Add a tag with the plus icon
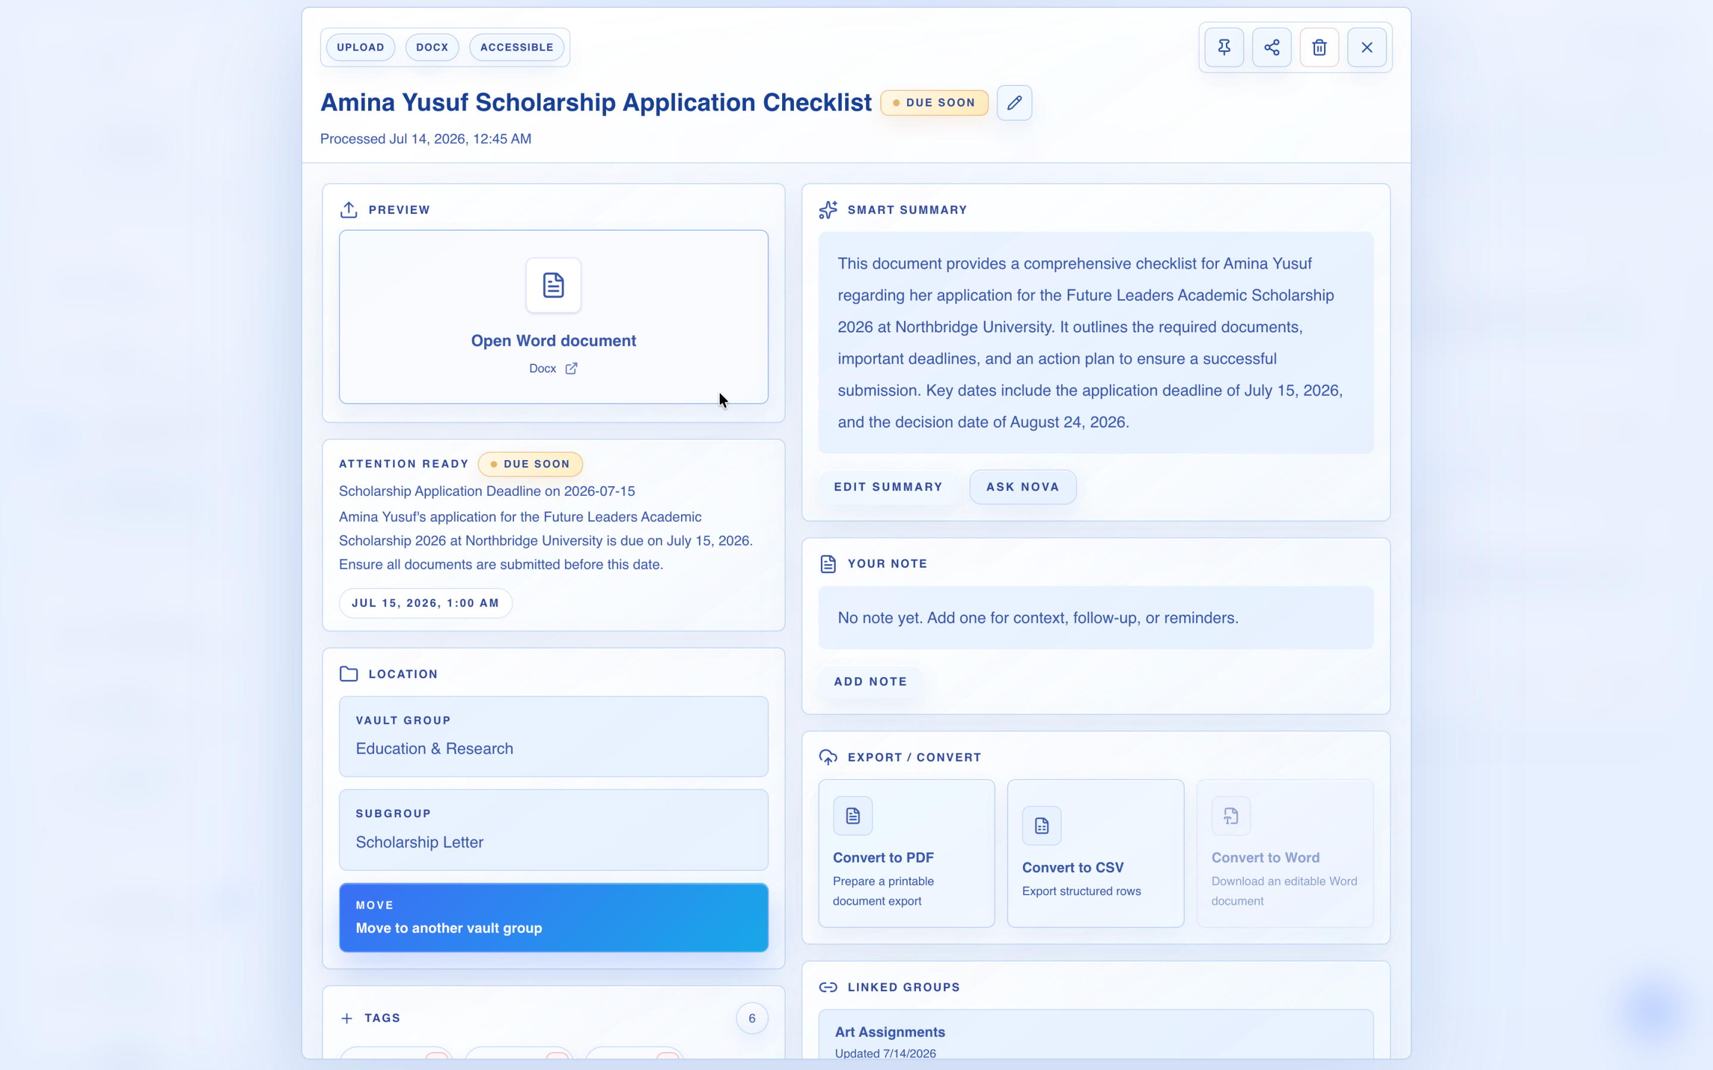The height and width of the screenshot is (1070, 1713). click(x=347, y=1018)
